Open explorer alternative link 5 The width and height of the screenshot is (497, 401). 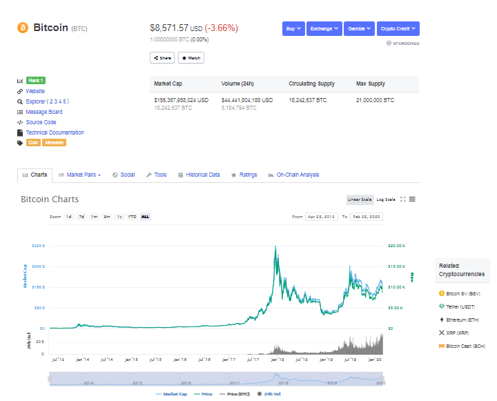pyautogui.click(x=64, y=101)
